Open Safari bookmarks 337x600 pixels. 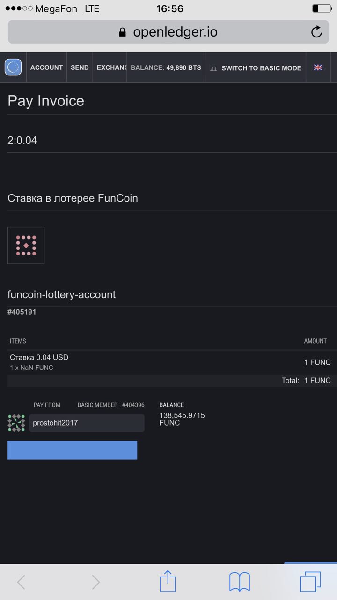pyautogui.click(x=239, y=582)
